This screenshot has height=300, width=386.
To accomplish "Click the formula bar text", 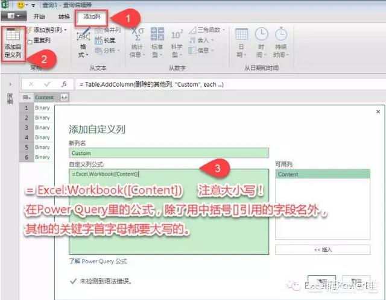I will tap(151, 84).
